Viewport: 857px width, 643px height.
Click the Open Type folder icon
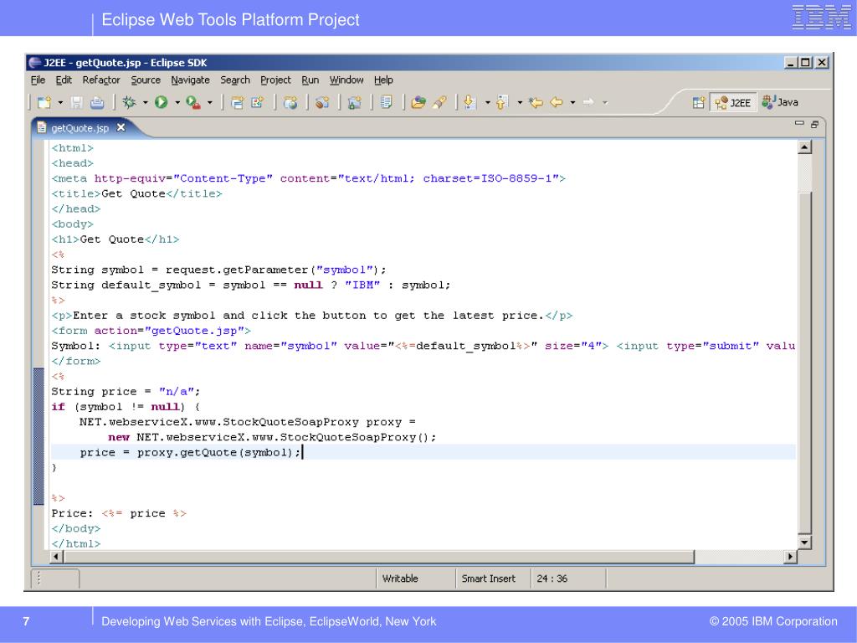(x=418, y=102)
